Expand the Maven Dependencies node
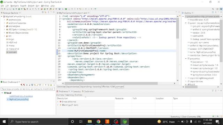 pos(4,33)
